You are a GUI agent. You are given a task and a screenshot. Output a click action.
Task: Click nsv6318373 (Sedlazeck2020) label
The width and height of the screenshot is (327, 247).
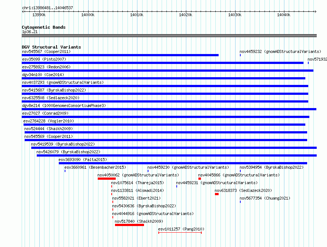point(243,190)
